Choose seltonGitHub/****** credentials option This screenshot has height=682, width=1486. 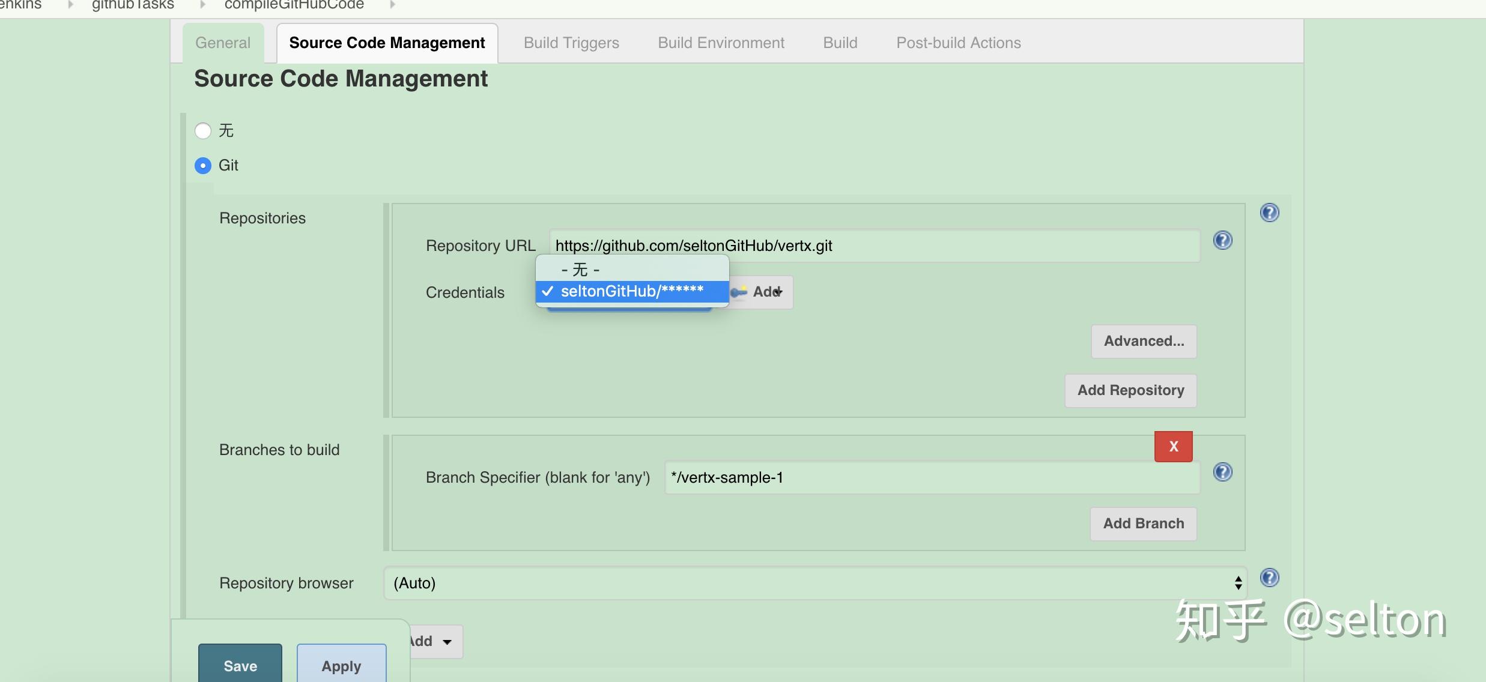coord(632,292)
